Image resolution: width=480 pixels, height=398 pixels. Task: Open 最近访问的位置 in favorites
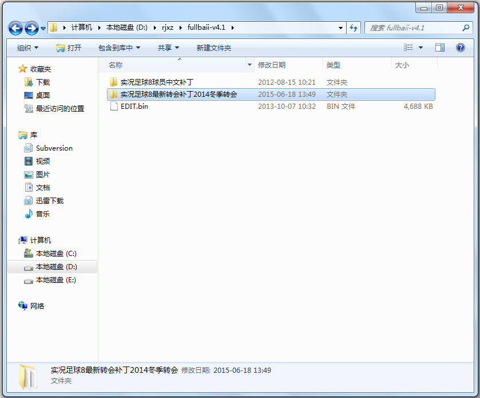point(59,108)
